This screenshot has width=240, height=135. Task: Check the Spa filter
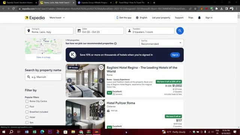click(x=27, y=123)
